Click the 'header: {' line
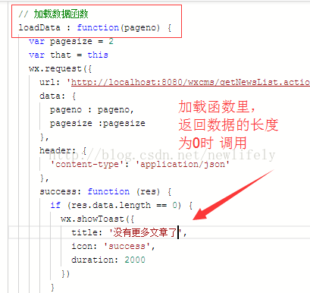310x293 pixels. (x=63, y=151)
